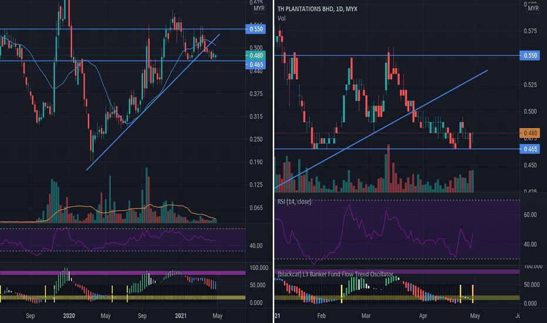Click the 0.190 value on the left price axis
Screen dimensions: 547x323
tap(256, 162)
